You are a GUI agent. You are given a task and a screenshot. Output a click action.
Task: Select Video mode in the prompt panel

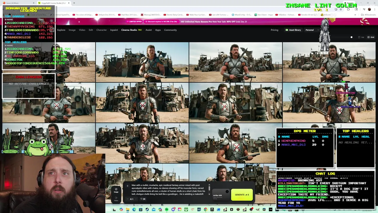pyautogui.click(x=116, y=199)
